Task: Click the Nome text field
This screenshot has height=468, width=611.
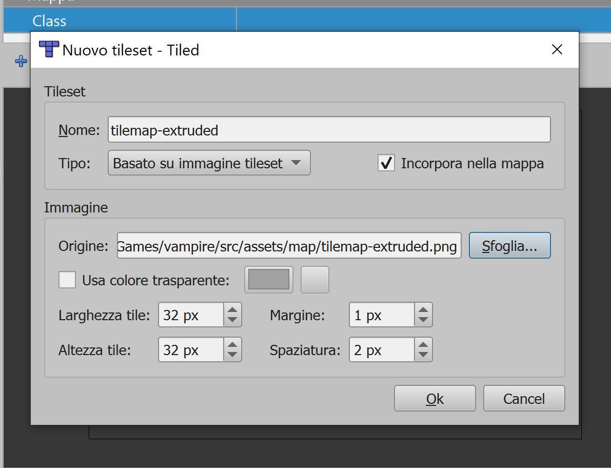Action: coord(329,129)
